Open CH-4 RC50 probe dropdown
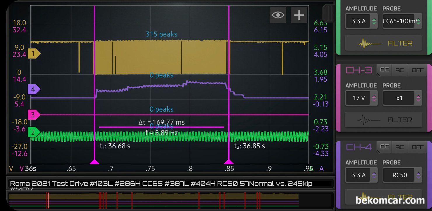The height and width of the screenshot is (211, 432). 402,175
